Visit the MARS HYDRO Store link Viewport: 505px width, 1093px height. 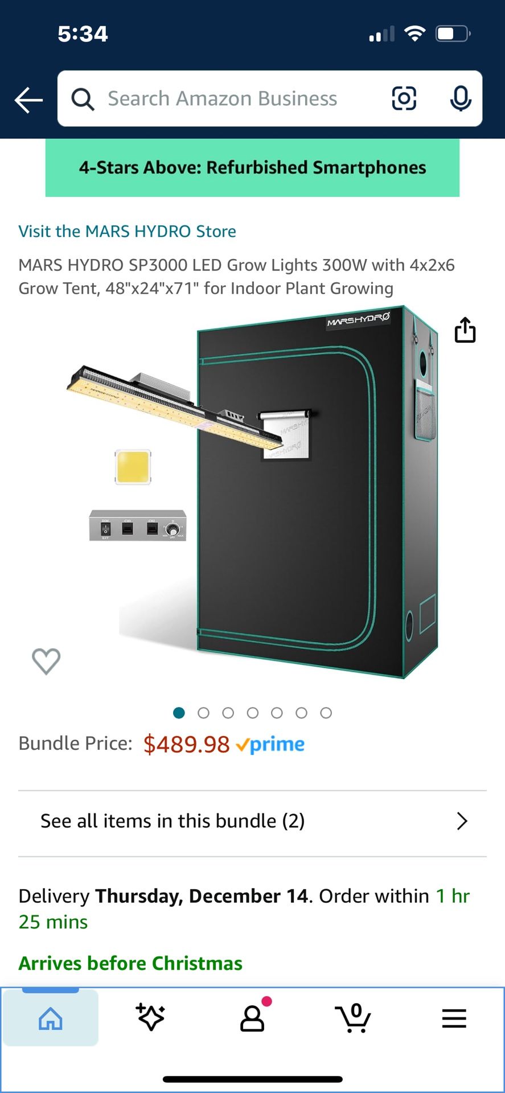coord(127,231)
